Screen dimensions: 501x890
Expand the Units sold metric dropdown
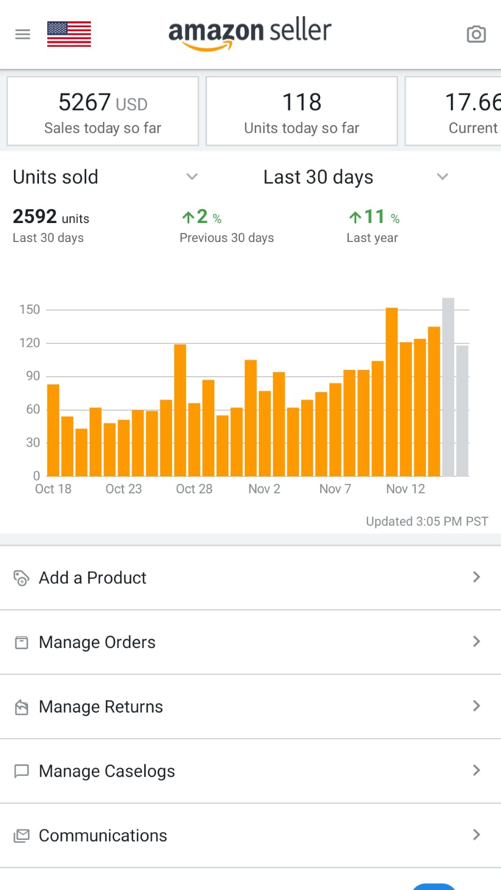pos(192,177)
